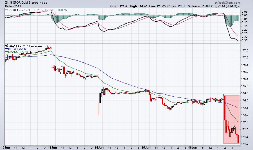Viewport: 253px width, 150px height.
Task: Click the red highlighted selloff rectangle
Action: coord(231,119)
